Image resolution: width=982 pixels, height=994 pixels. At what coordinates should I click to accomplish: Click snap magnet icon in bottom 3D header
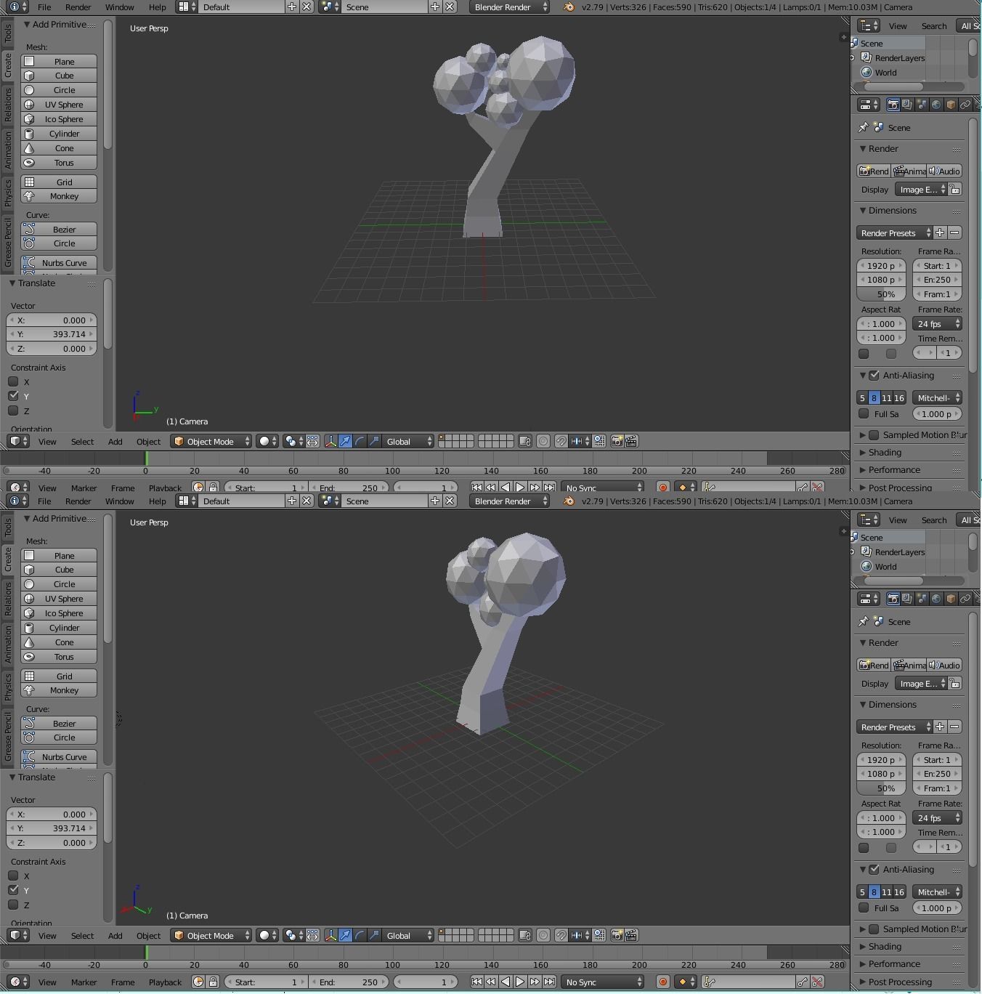pyautogui.click(x=561, y=935)
